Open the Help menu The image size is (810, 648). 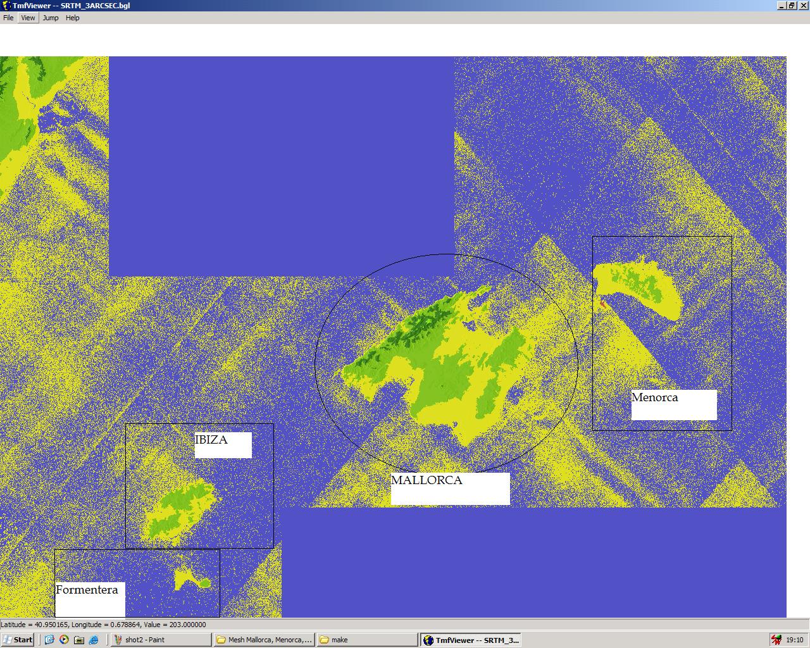[73, 18]
